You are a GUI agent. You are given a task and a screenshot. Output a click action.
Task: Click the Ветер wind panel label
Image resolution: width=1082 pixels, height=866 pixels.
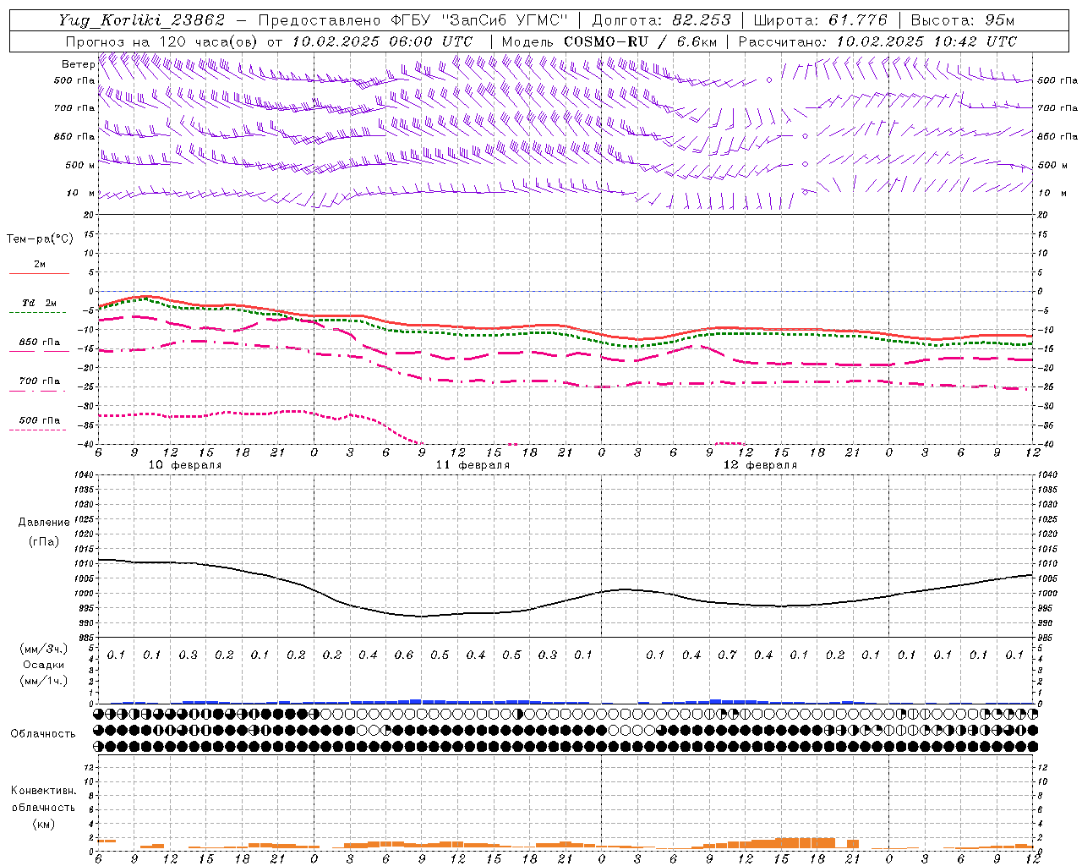click(78, 64)
